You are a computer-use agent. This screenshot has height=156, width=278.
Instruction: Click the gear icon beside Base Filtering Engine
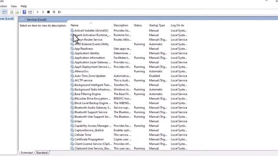pos(72,94)
